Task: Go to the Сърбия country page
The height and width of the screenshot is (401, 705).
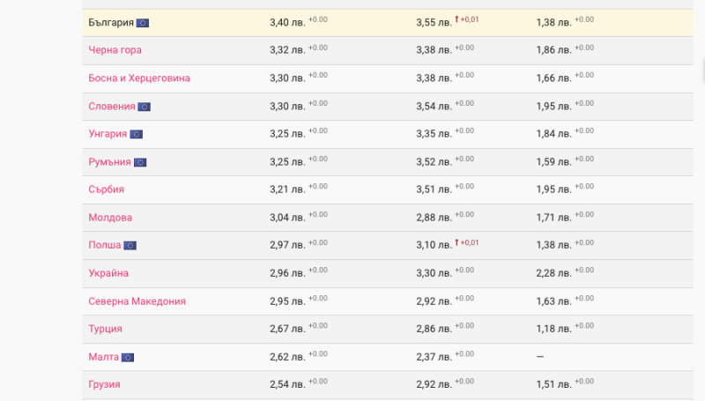Action: click(x=106, y=189)
